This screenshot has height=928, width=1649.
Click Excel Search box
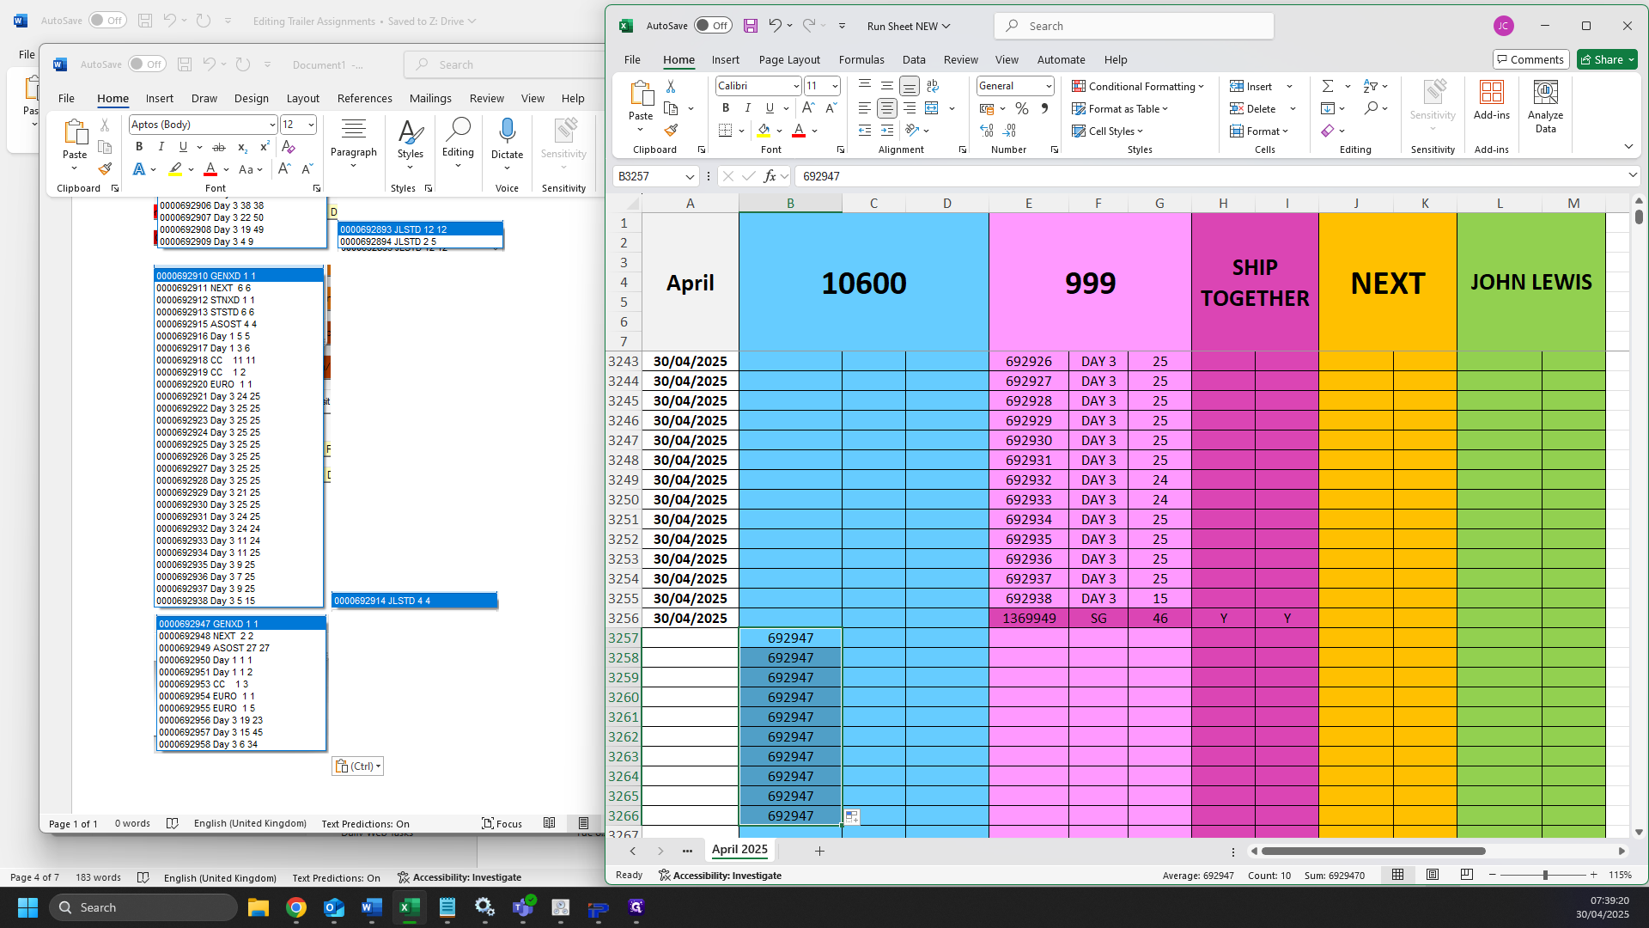tap(1134, 26)
